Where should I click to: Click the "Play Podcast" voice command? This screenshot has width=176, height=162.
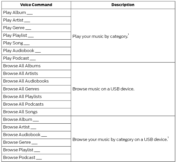click(19, 58)
